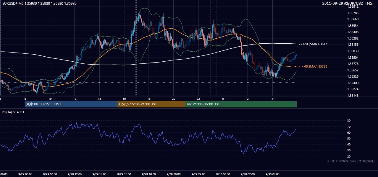This screenshot has height=177, width=378.
Task: Click price axis value 1.36156
Action: (x=353, y=45)
